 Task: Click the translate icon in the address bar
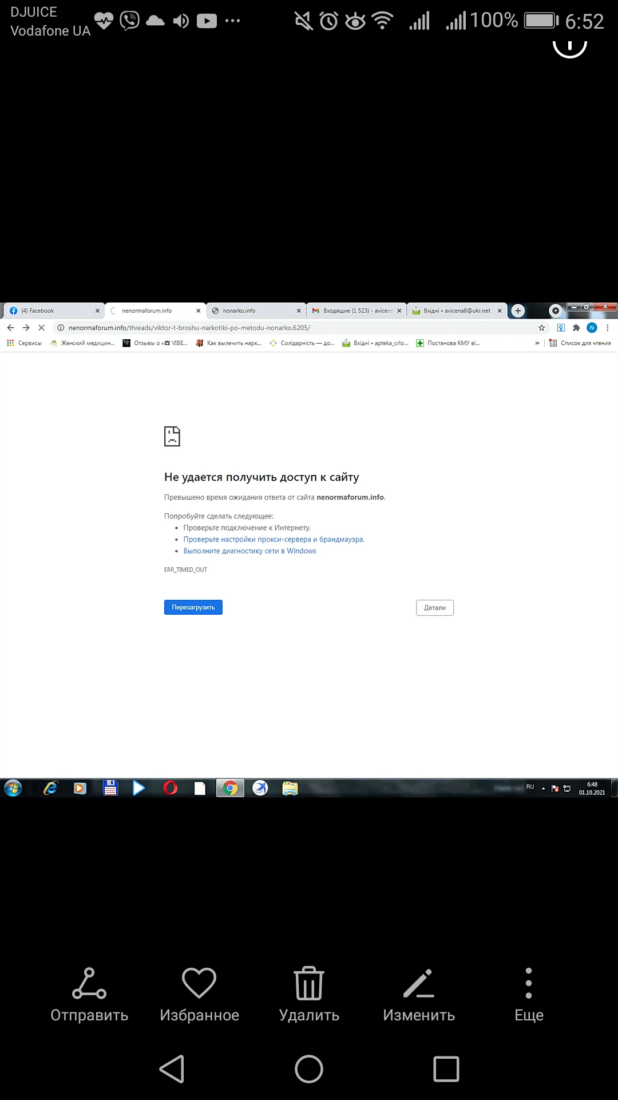pyautogui.click(x=561, y=328)
